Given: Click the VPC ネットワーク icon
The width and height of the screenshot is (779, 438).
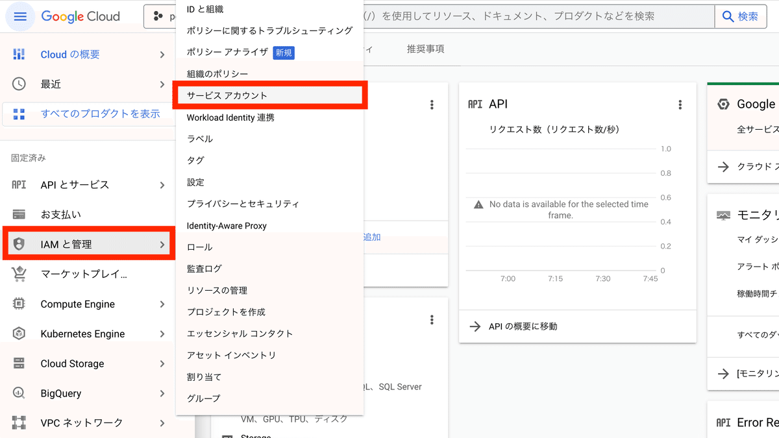Looking at the screenshot, I should coord(19,422).
